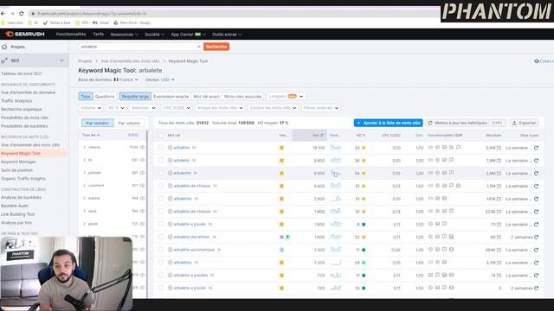Click the Semrush logo
The image size is (554, 311).
coord(25,35)
